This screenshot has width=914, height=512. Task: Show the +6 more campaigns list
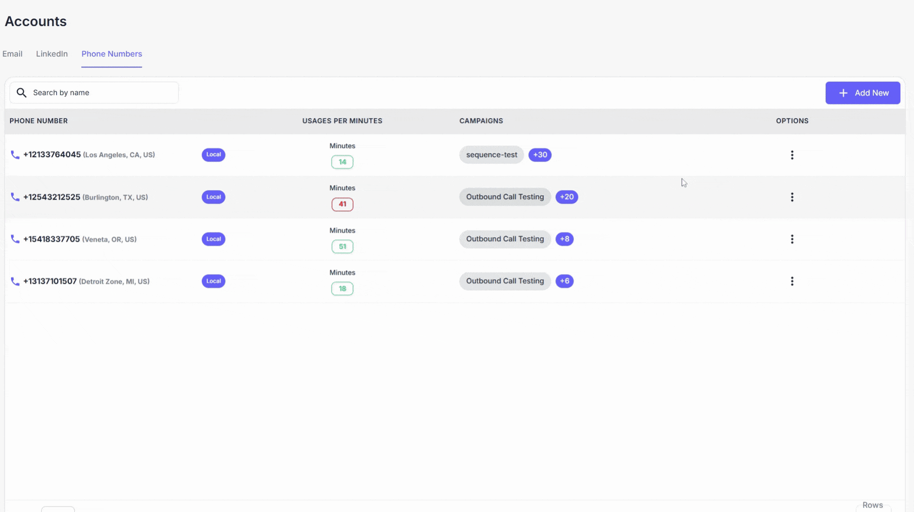coord(564,281)
